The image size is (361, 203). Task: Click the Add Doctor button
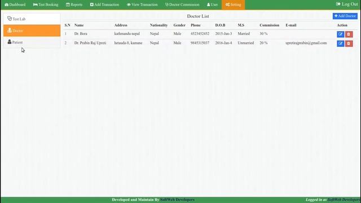click(345, 16)
